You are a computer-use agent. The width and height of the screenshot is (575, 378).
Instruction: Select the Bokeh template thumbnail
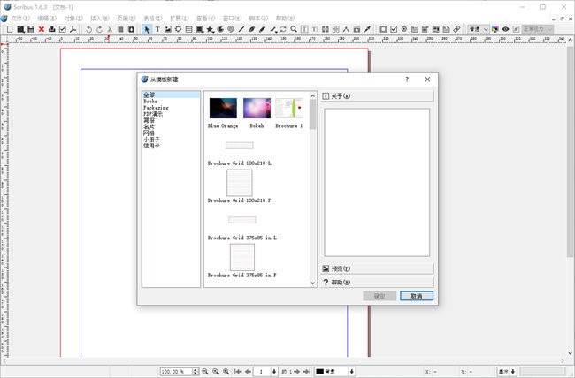[257, 109]
